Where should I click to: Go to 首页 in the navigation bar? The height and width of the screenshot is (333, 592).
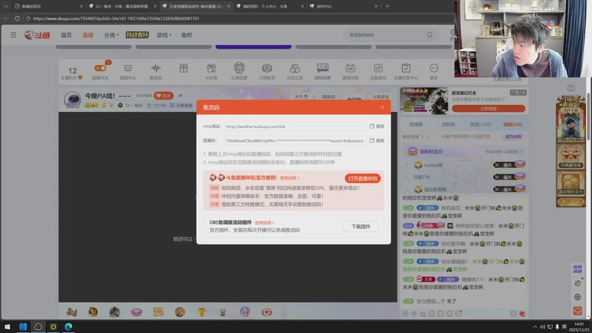[66, 35]
